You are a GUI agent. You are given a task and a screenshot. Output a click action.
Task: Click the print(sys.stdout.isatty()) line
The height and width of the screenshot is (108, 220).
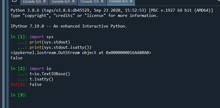tap(60, 48)
